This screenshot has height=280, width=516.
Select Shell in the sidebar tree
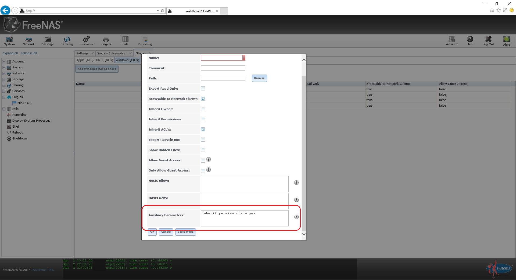click(x=16, y=127)
